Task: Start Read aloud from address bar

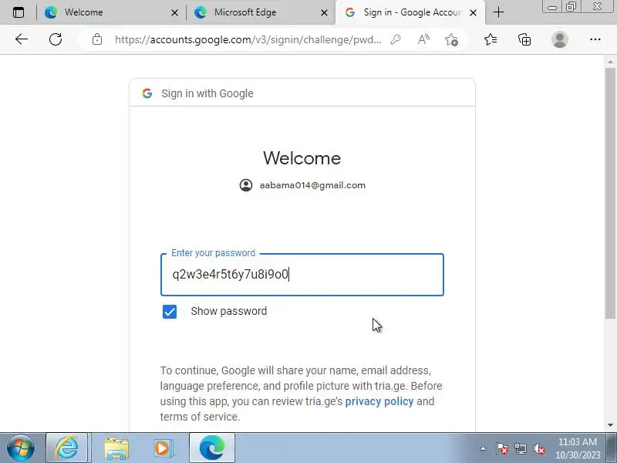Action: [x=423, y=39]
